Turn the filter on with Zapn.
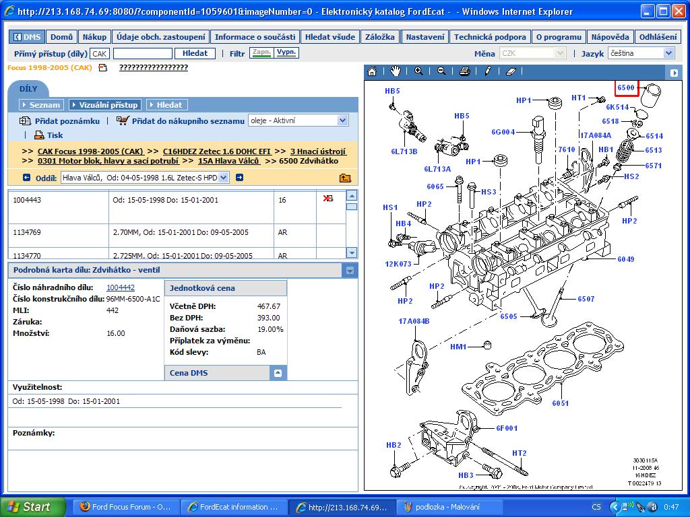 point(261,53)
